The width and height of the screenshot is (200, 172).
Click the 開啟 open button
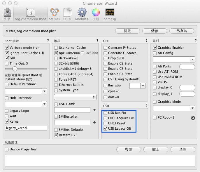[127, 31]
